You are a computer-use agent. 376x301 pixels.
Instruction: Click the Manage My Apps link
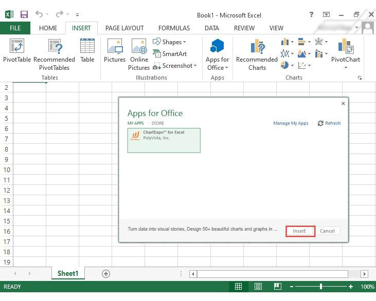click(291, 123)
